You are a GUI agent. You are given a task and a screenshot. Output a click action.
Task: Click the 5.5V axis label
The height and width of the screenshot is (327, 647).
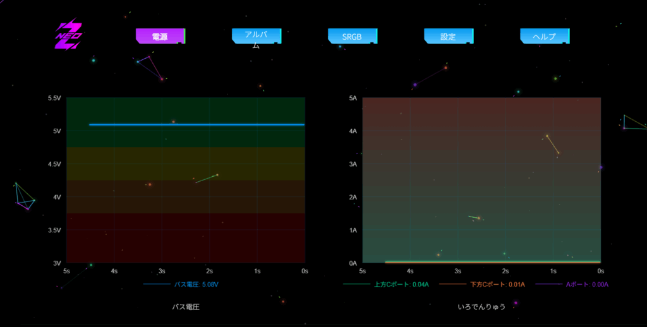(55, 98)
